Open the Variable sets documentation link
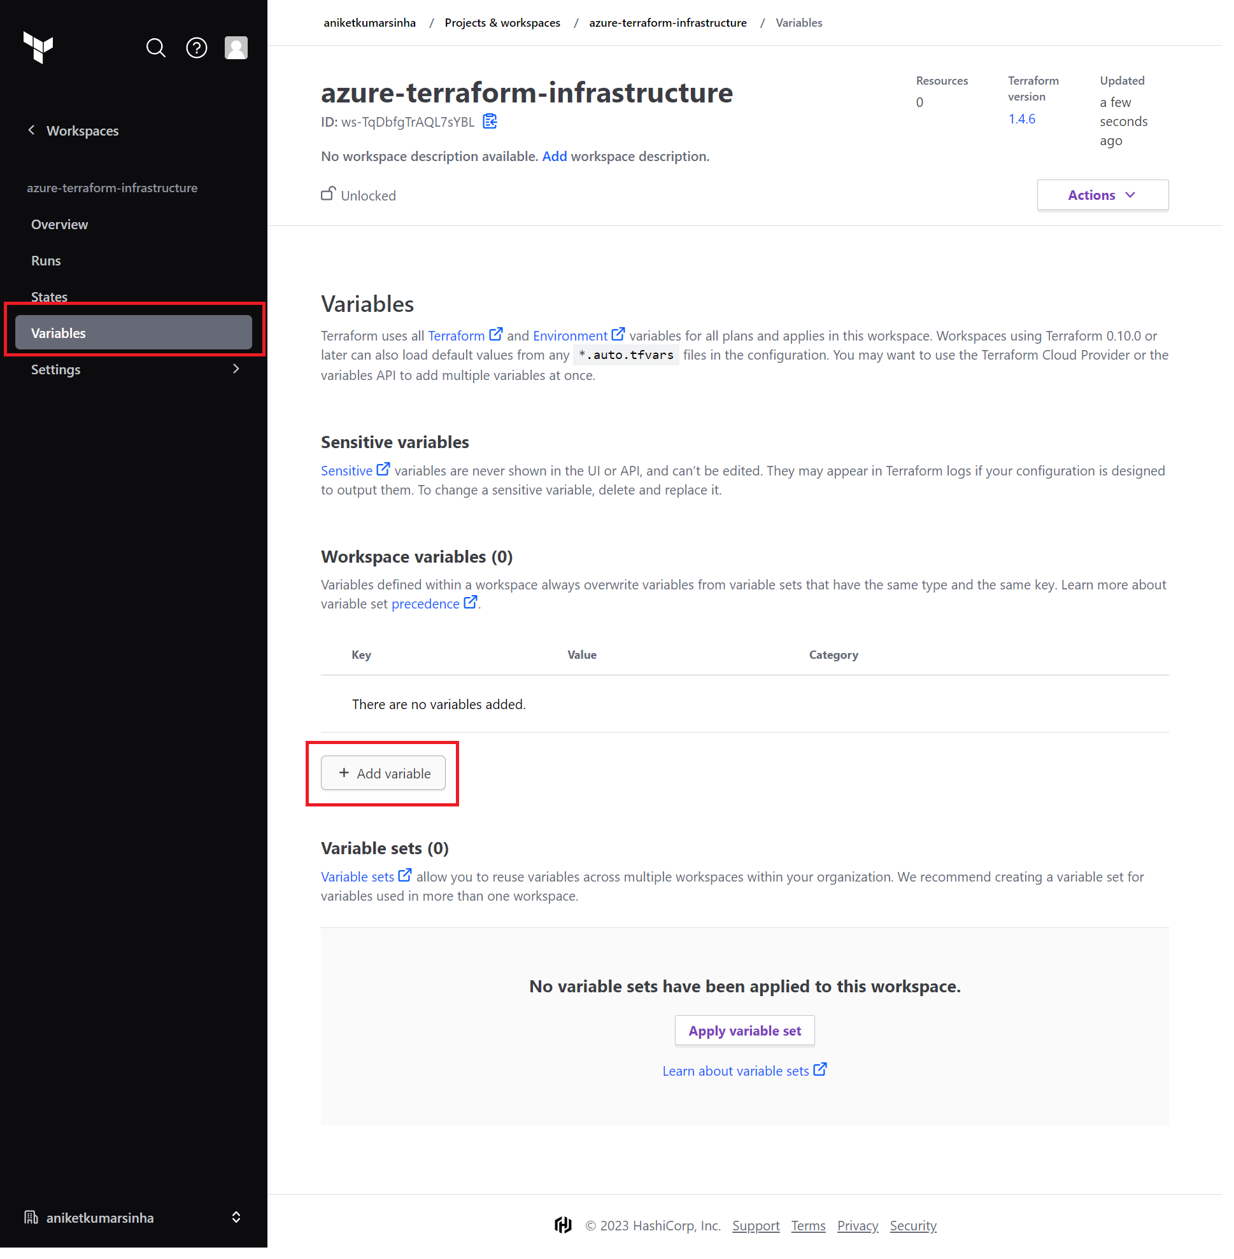This screenshot has width=1234, height=1259. 358,877
